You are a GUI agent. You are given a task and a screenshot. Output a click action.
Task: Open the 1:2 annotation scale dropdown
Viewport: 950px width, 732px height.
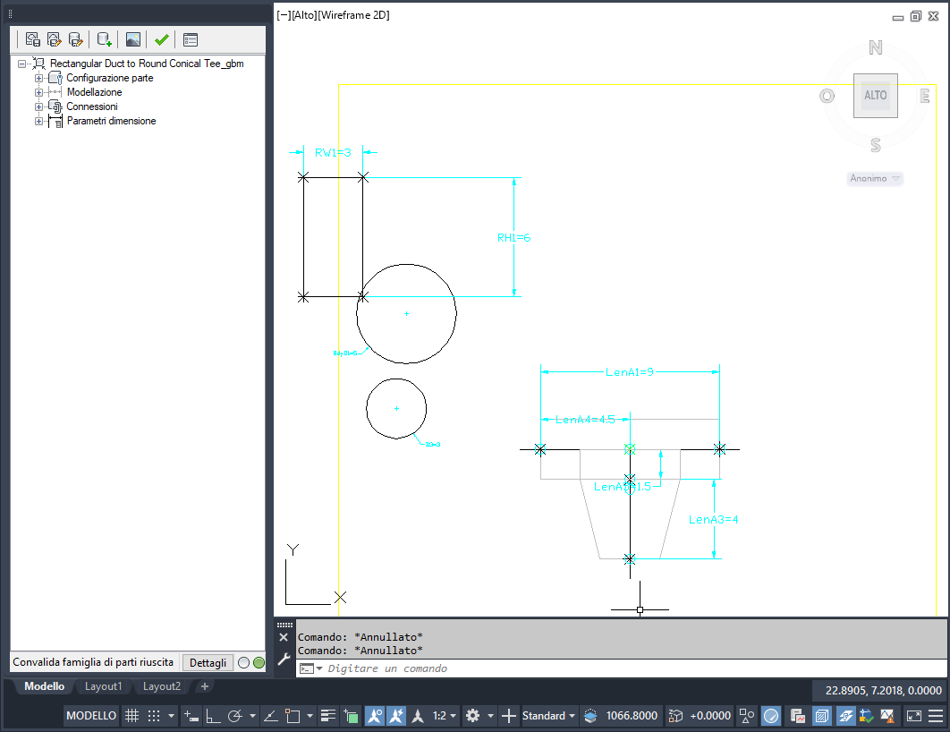click(444, 716)
